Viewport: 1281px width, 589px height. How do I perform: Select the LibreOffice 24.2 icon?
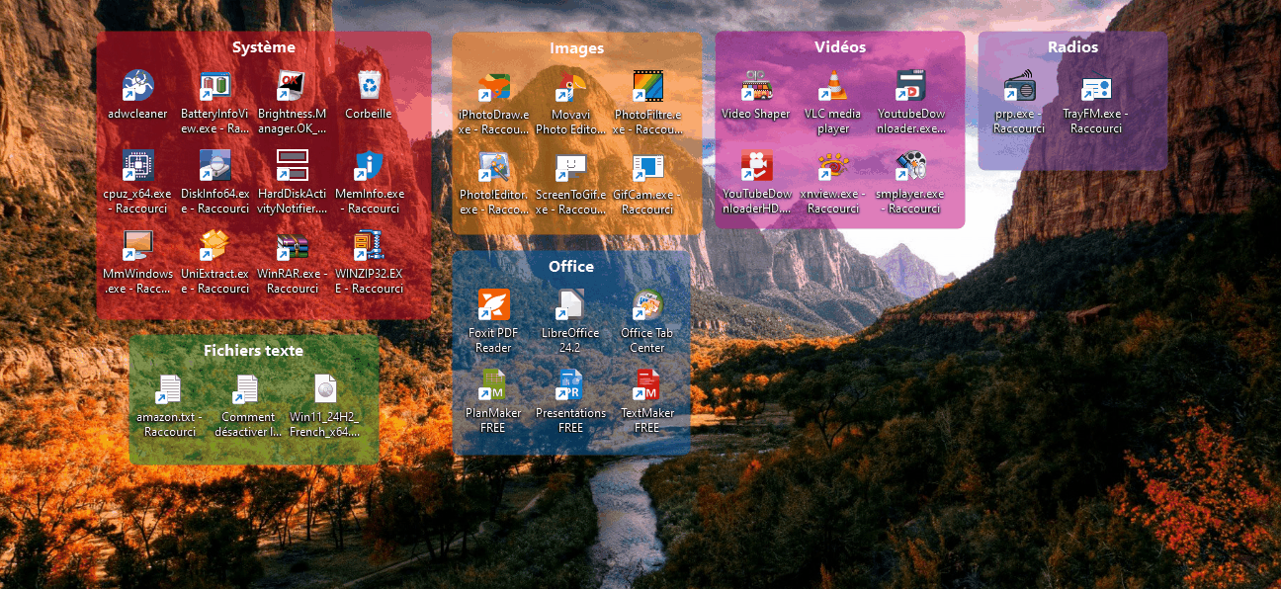(x=570, y=304)
